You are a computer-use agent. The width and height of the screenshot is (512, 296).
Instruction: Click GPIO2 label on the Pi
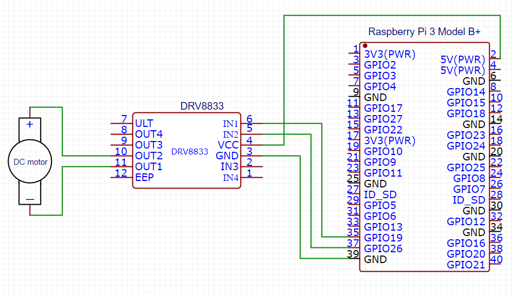pos(380,65)
